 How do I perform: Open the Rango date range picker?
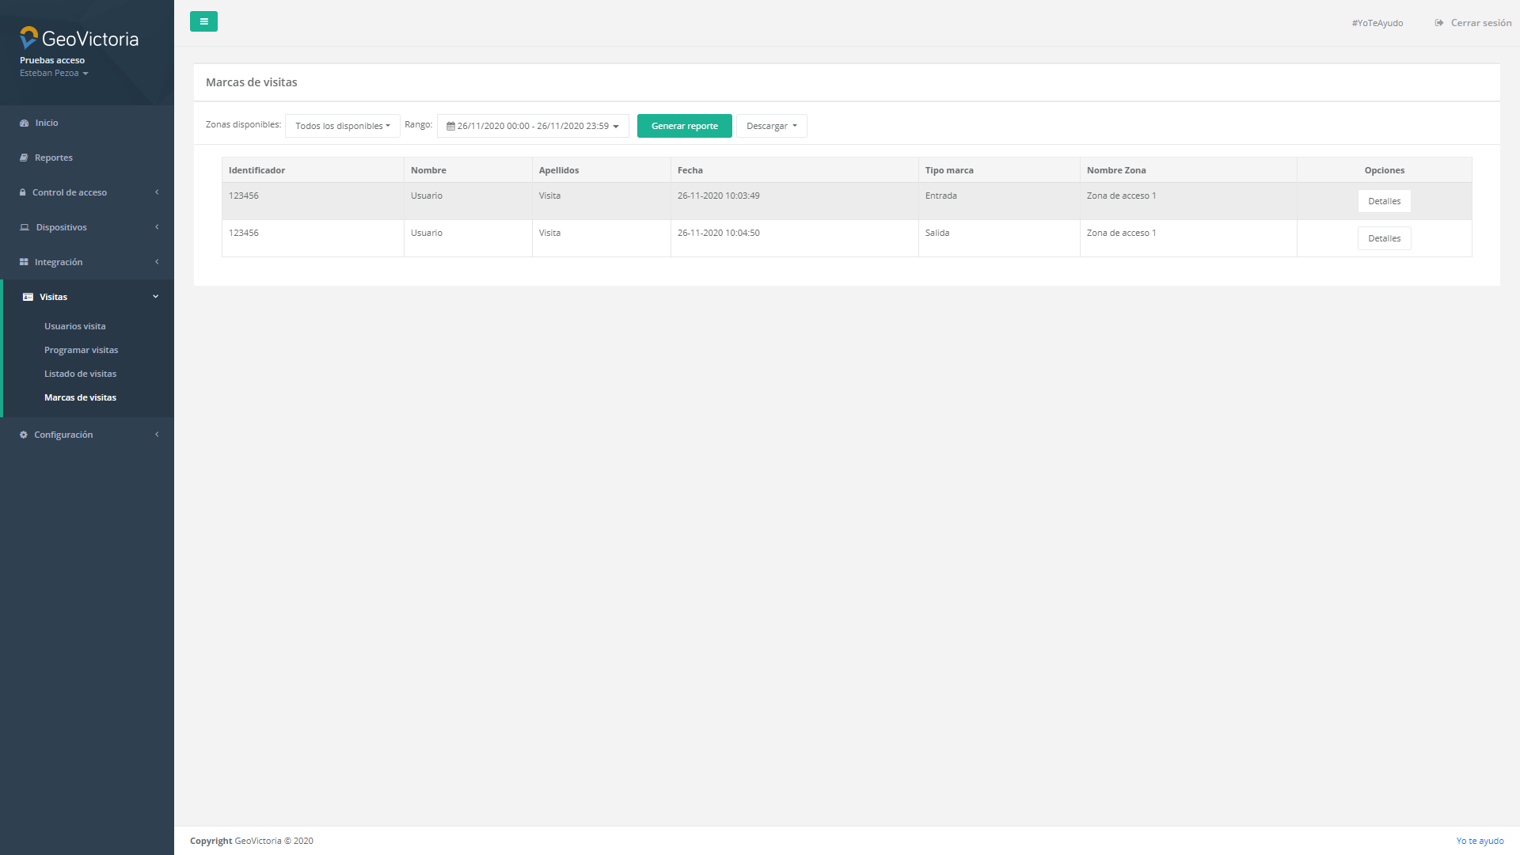tap(532, 126)
